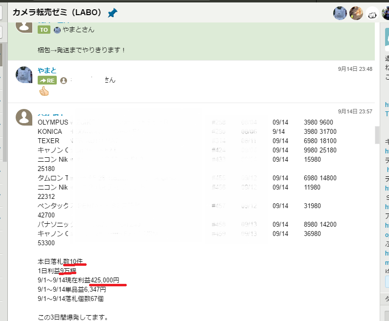Click the price 36980

point(312,234)
